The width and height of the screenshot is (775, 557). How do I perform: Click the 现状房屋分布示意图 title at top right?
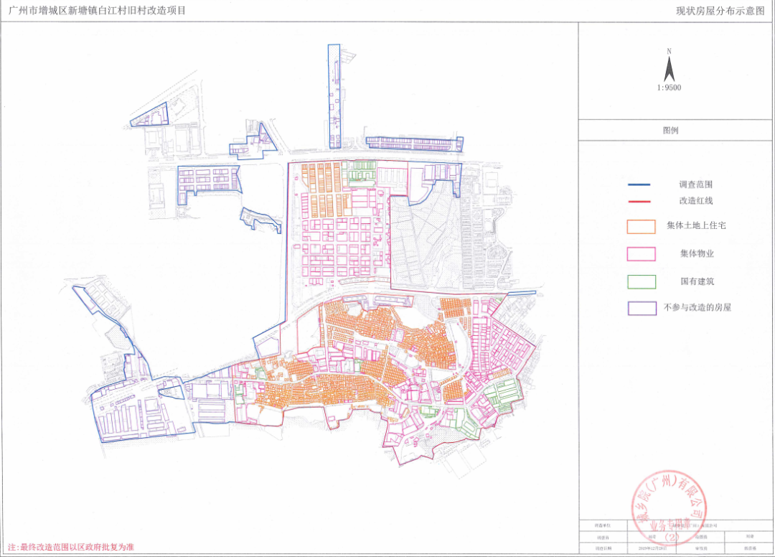[x=720, y=11]
